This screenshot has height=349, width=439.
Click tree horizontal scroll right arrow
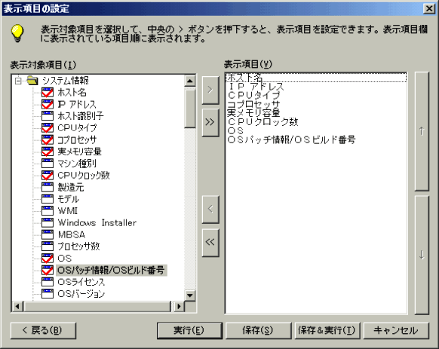pos(179,307)
